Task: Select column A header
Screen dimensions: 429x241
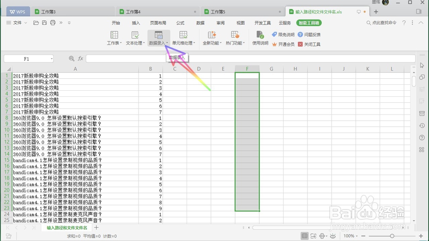Action: tap(75, 69)
